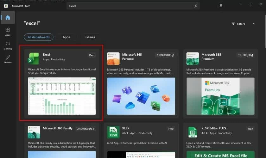Open the user account profile icon

(221, 6)
